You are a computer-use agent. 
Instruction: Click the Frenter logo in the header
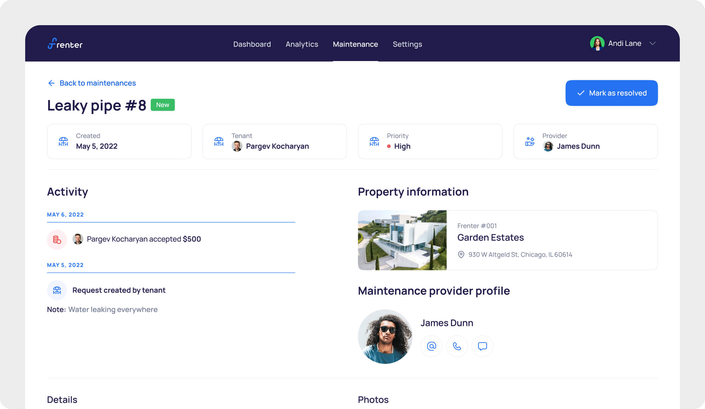[65, 44]
